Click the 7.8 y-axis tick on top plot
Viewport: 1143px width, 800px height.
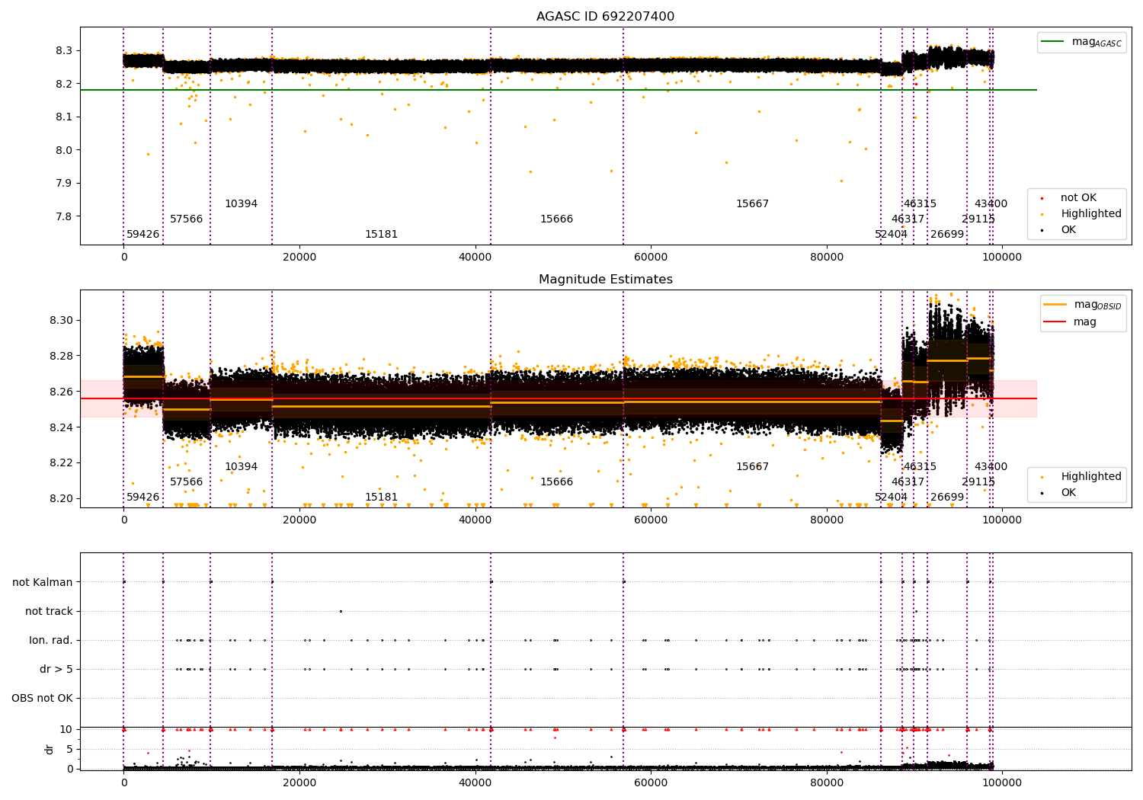[64, 216]
